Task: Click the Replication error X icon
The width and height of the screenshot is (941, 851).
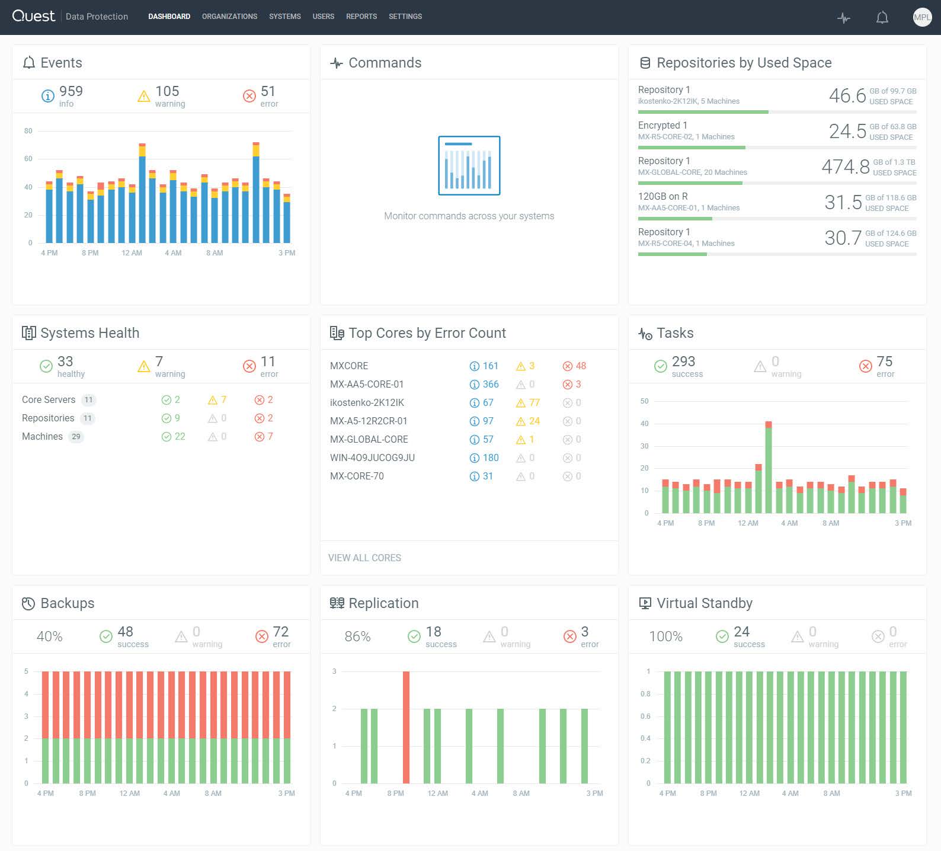Action: click(x=569, y=636)
